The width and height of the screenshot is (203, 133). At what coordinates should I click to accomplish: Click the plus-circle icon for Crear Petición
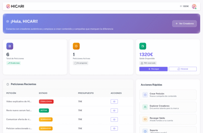(145, 95)
